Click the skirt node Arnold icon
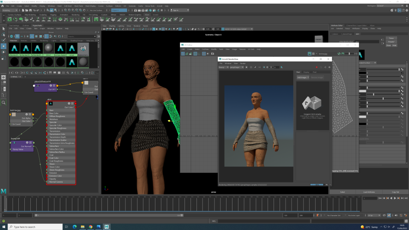Viewport: 409px width, 230px height. [x=51, y=103]
